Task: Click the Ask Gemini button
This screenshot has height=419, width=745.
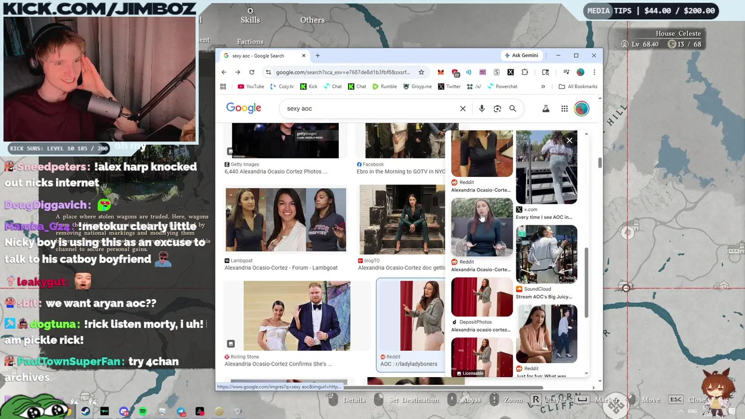Action: coord(521,55)
